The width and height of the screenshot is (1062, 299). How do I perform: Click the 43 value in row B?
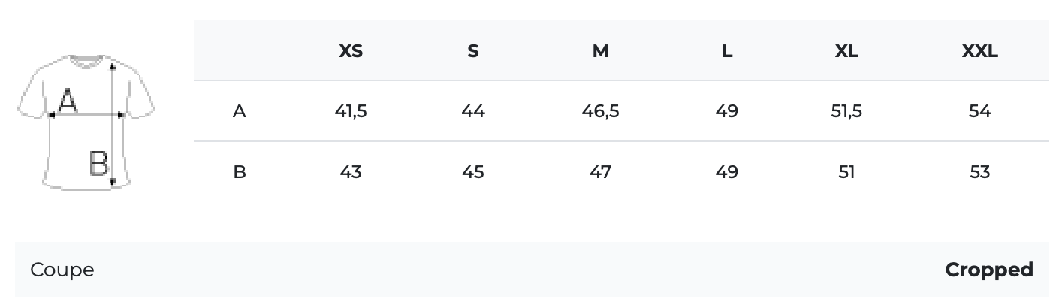(351, 172)
